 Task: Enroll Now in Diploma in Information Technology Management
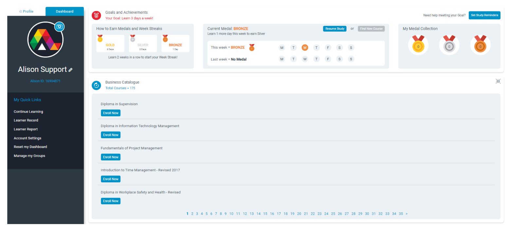[x=111, y=135]
